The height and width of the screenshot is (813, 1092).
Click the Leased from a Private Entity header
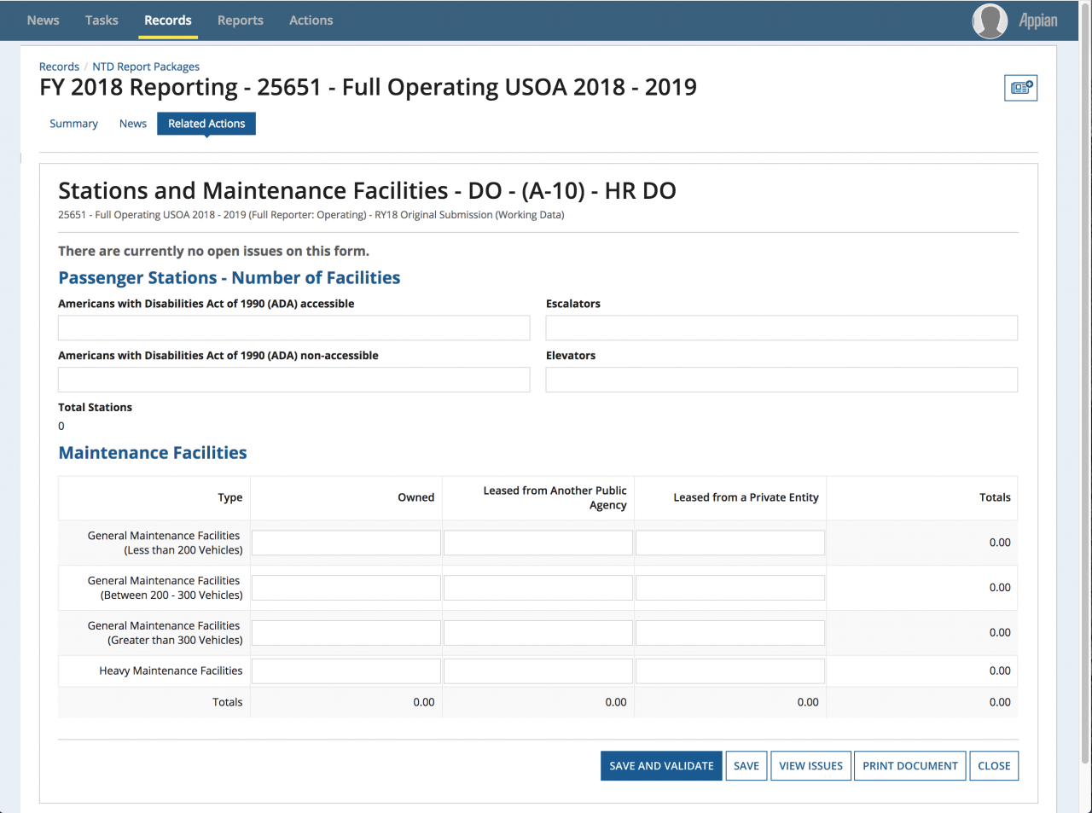click(746, 497)
